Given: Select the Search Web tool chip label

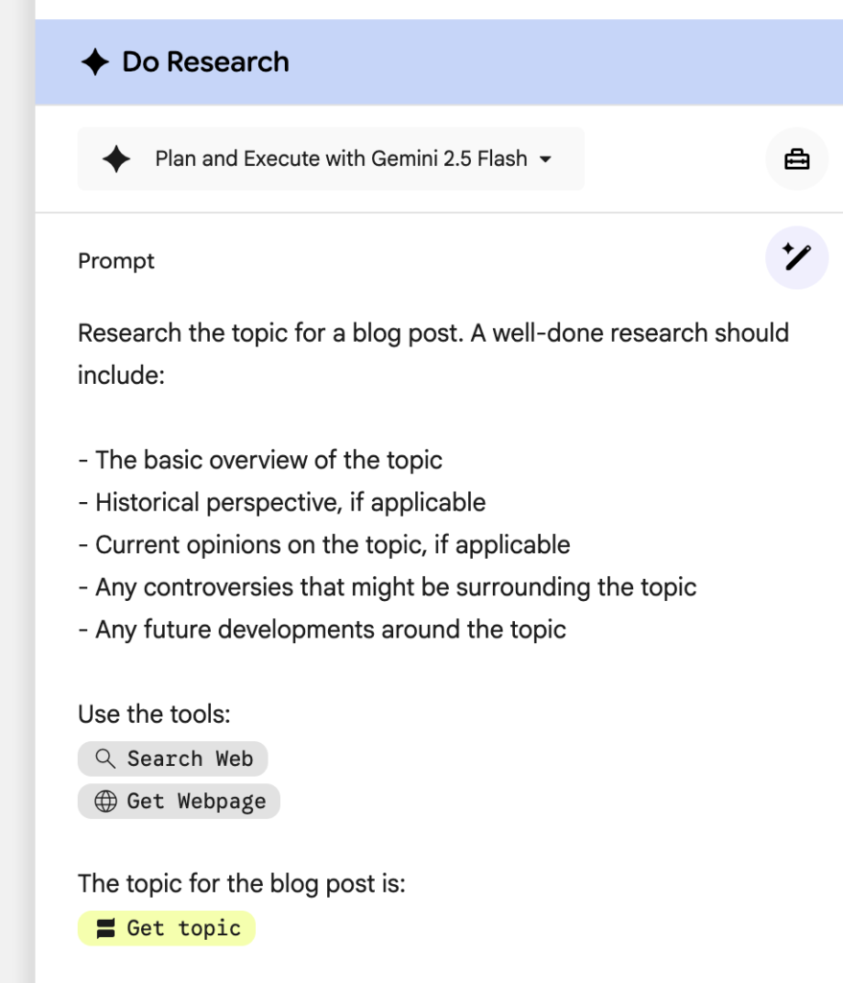Looking at the screenshot, I should pyautogui.click(x=190, y=758).
